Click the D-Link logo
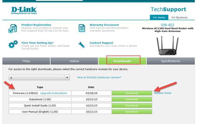The image size is (199, 124). click(x=24, y=10)
